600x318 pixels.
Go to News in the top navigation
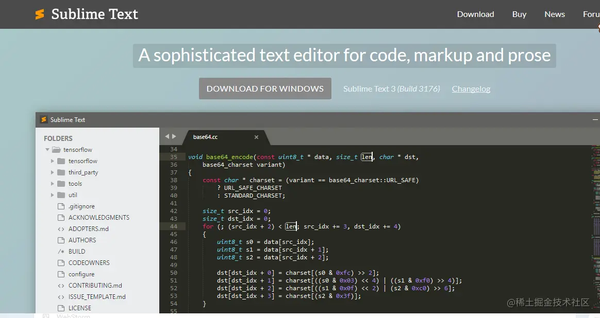tap(555, 14)
